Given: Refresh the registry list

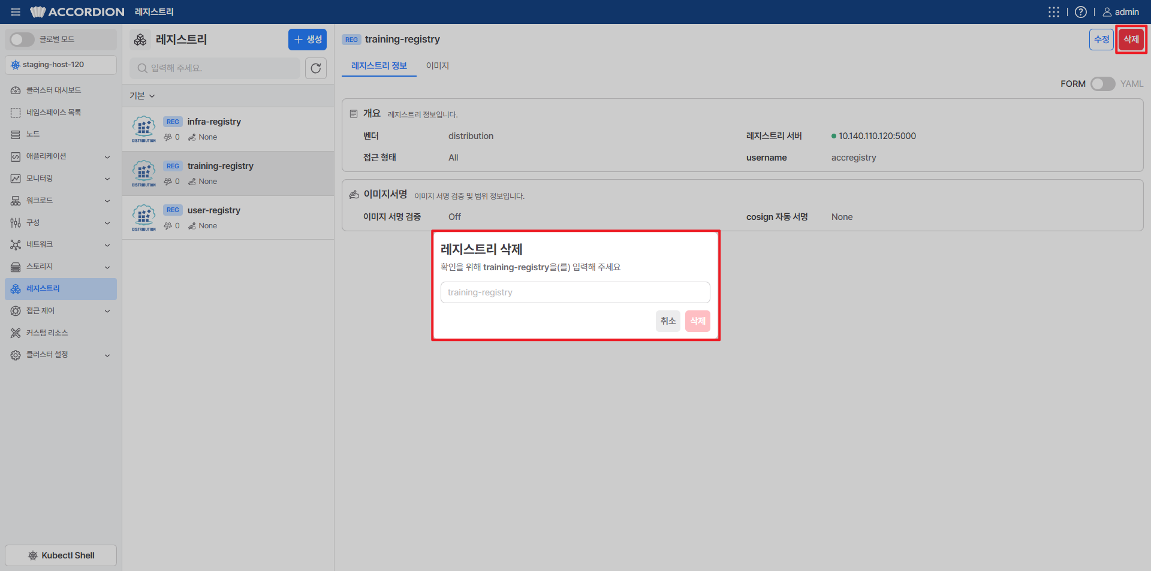Looking at the screenshot, I should coord(316,68).
